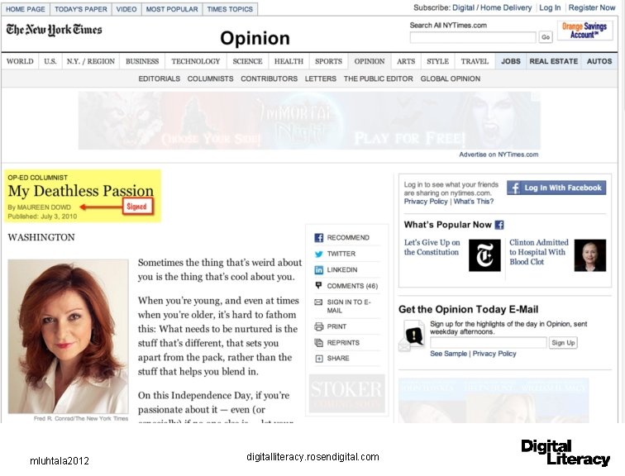Open THE PUBLIC EDITOR link
This screenshot has width=625, height=476.
[x=379, y=79]
